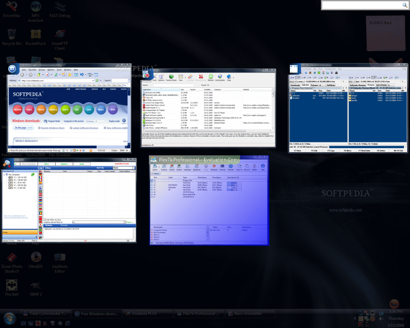Click Help icon in Revo Uninstaller

click(x=229, y=77)
